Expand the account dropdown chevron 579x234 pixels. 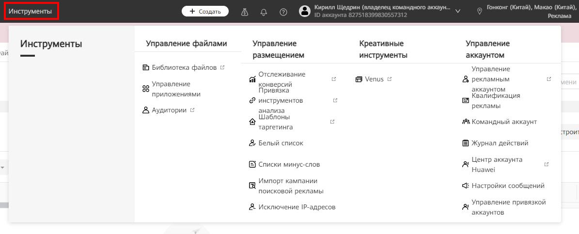click(458, 11)
